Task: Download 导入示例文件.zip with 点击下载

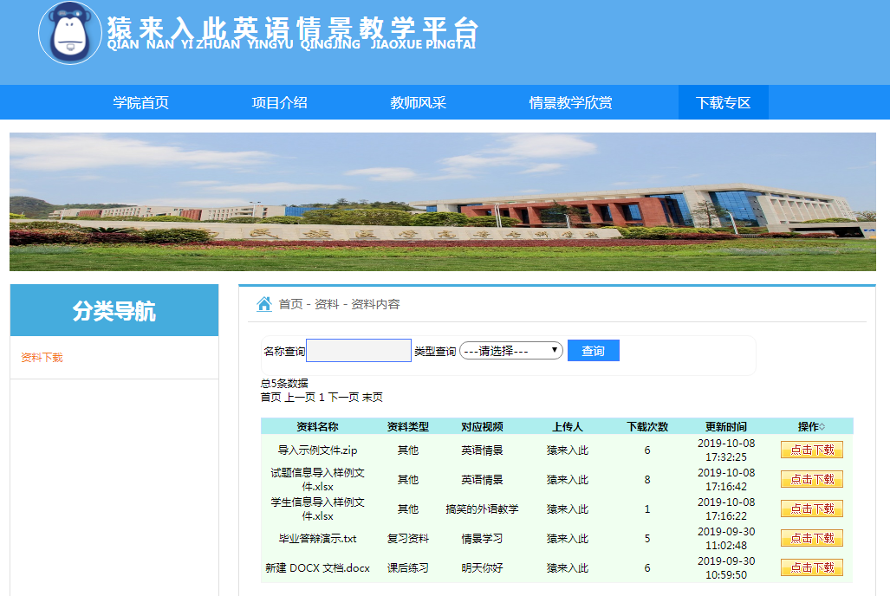Action: pyautogui.click(x=811, y=450)
